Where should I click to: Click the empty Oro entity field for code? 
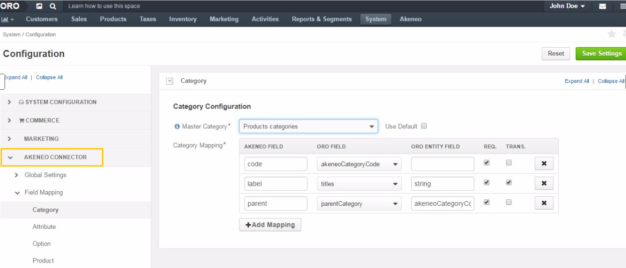443,164
